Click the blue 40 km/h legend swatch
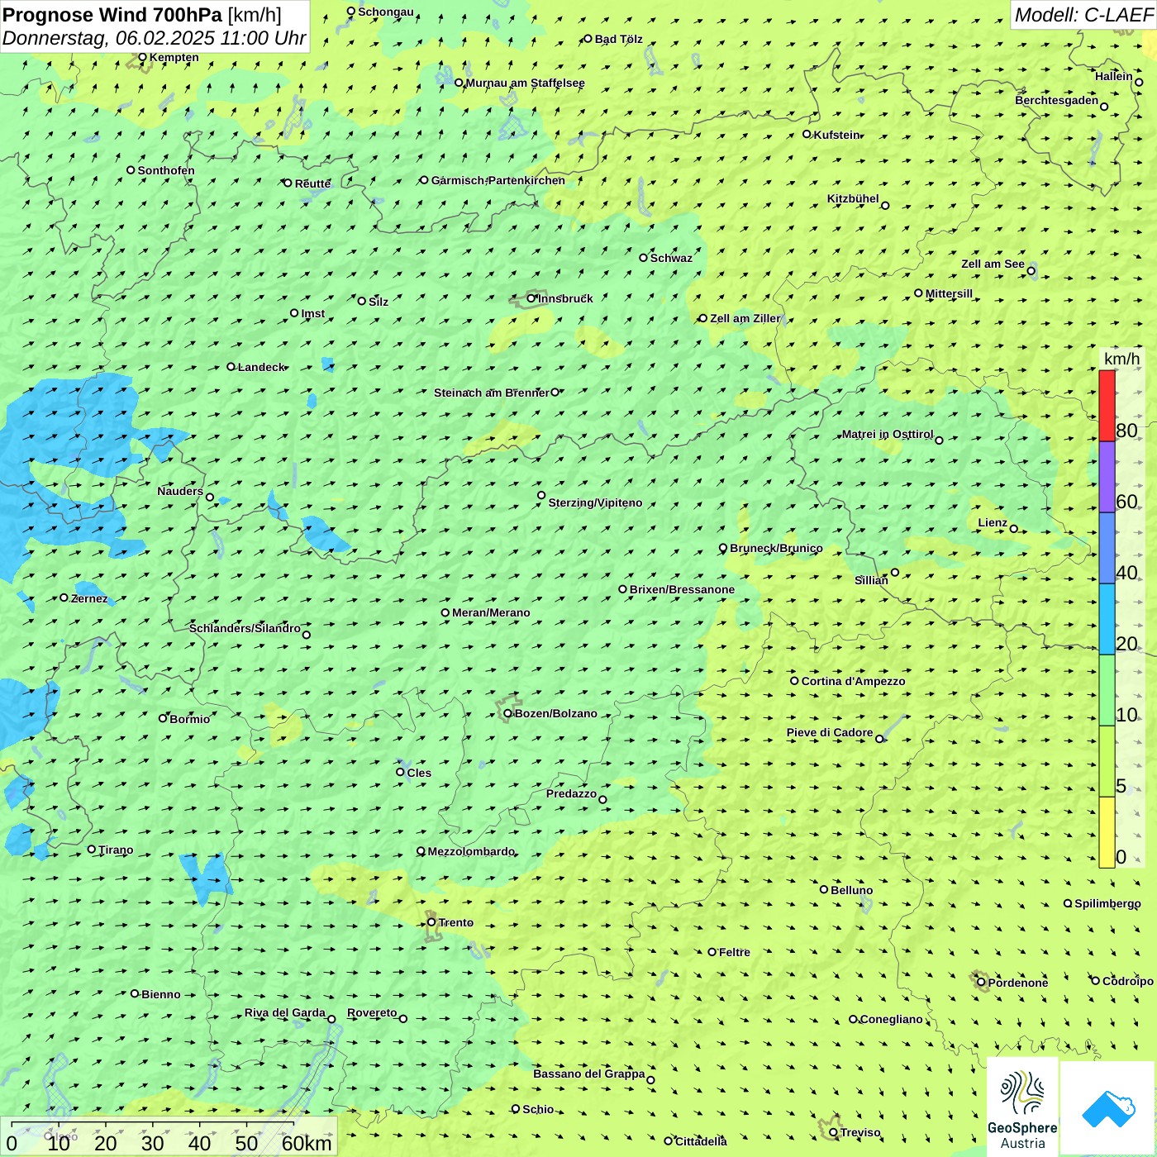This screenshot has width=1157, height=1157. tap(1107, 548)
